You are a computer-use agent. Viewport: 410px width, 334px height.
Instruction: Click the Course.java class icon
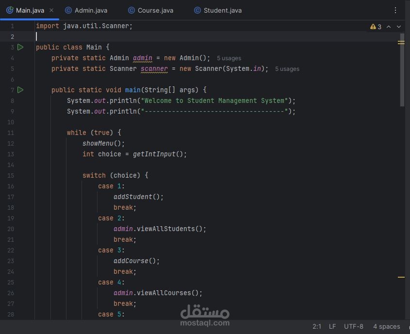coord(131,10)
